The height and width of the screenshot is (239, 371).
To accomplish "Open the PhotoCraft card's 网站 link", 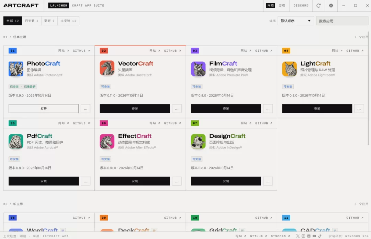I will click(x=64, y=50).
